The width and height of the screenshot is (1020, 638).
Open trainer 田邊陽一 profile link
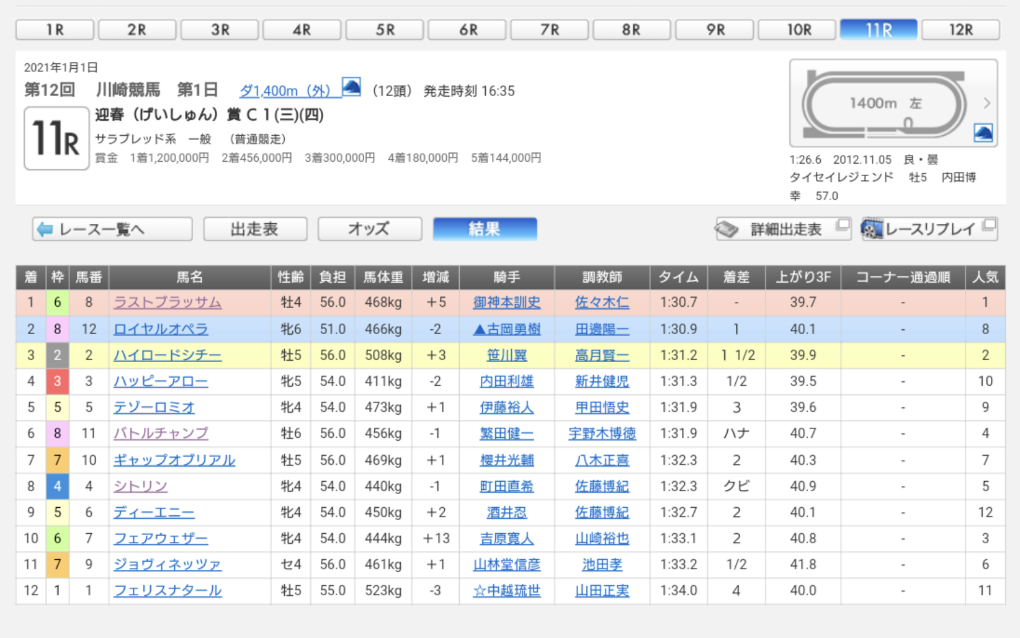pos(601,329)
